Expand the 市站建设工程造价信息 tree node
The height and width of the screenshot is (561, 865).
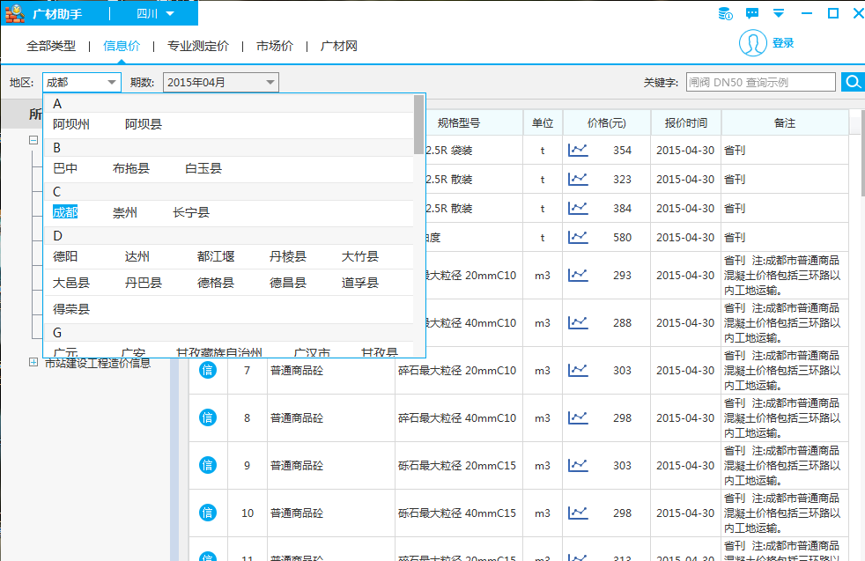pyautogui.click(x=33, y=363)
